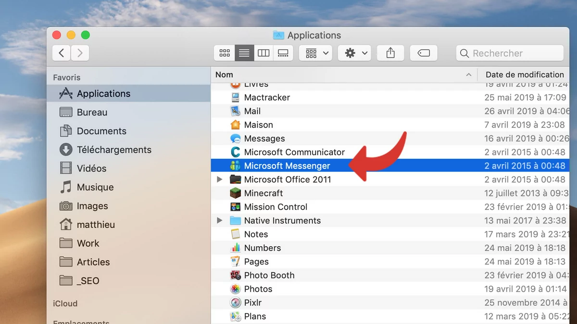Switch to icon grid view in toolbar

click(x=224, y=53)
